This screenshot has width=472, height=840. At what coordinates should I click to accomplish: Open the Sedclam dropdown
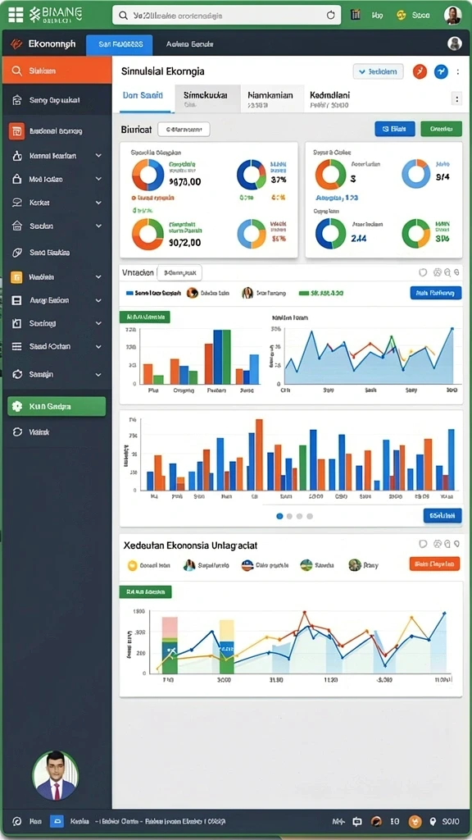(x=378, y=71)
